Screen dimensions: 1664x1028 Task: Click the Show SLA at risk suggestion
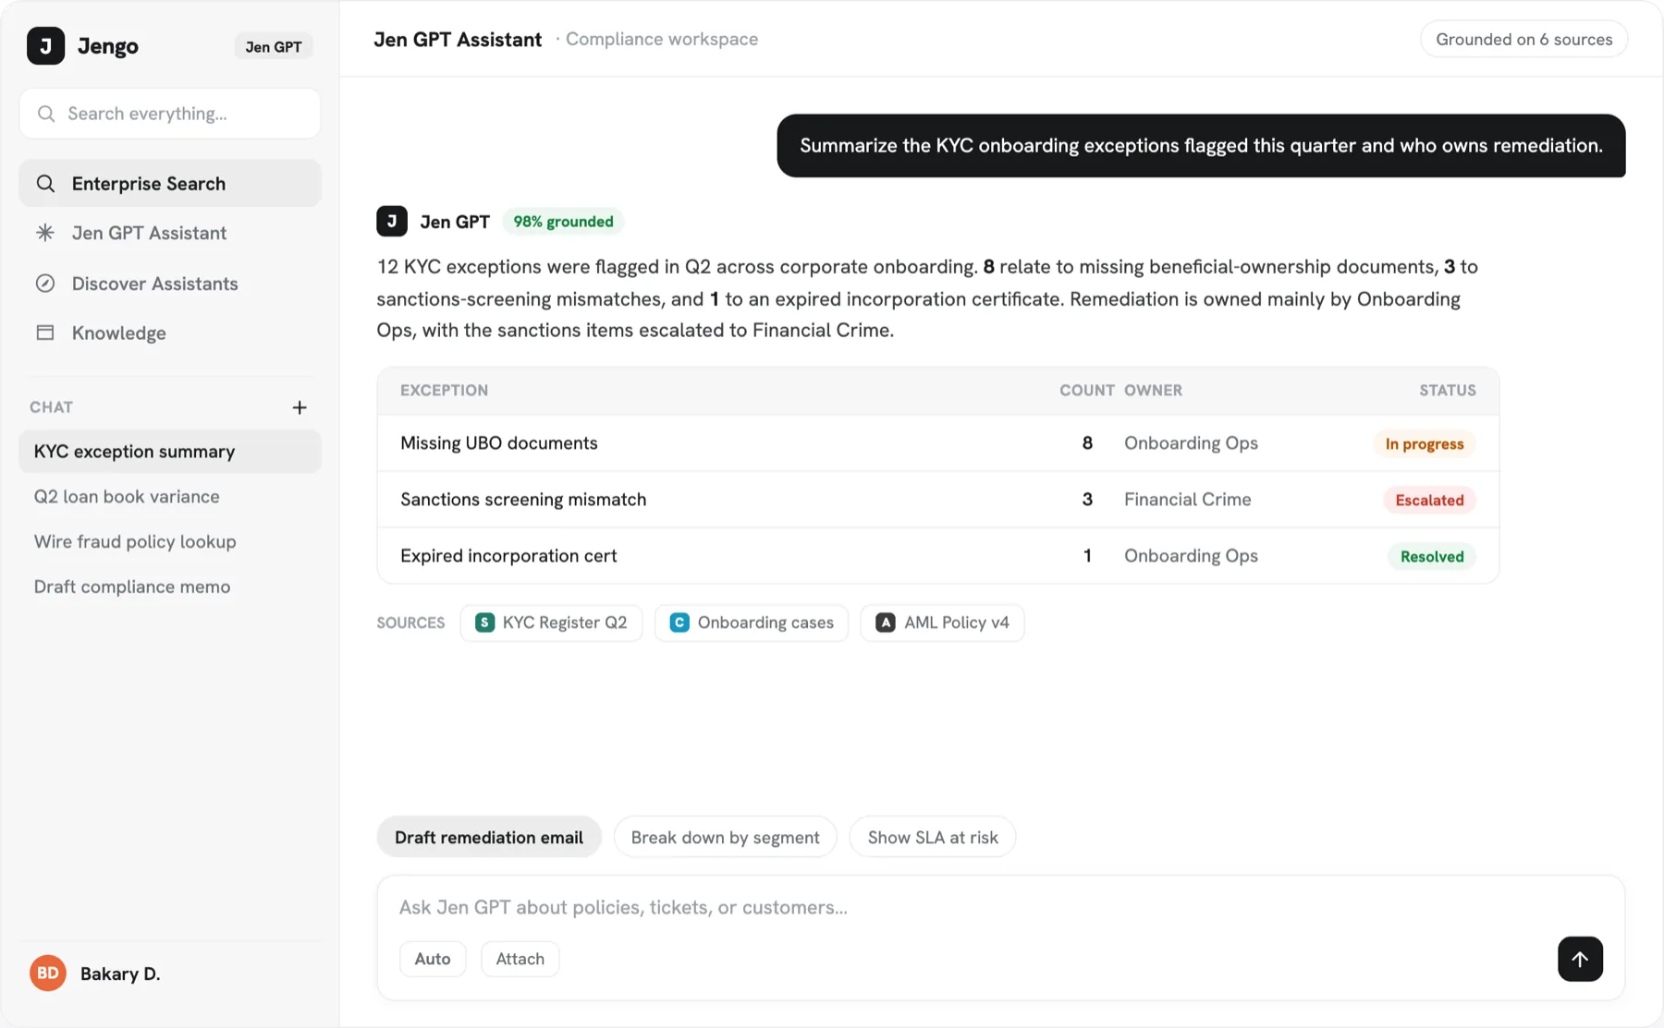933,837
